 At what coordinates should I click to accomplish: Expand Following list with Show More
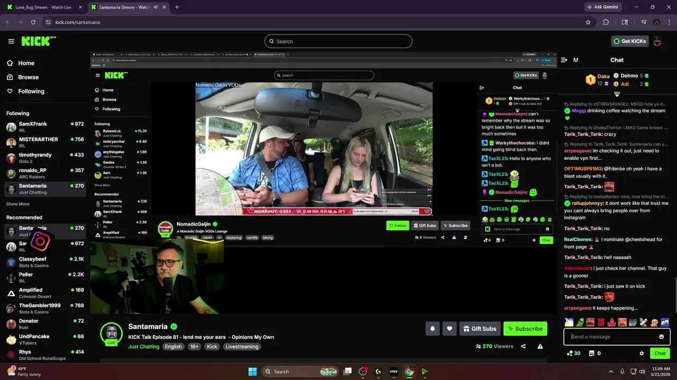point(18,204)
